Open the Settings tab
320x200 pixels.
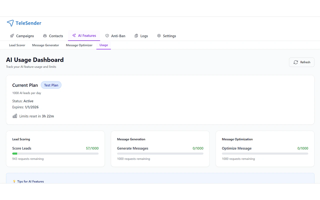point(166,36)
